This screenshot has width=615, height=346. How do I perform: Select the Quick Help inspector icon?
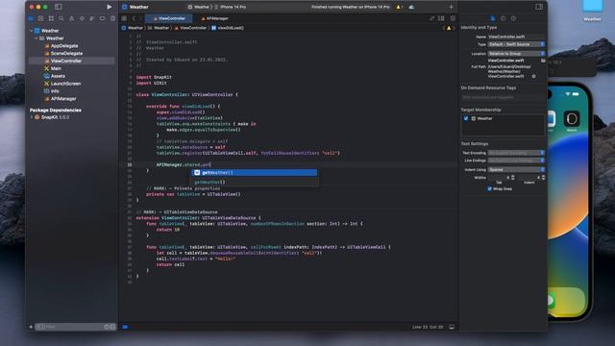(513, 18)
